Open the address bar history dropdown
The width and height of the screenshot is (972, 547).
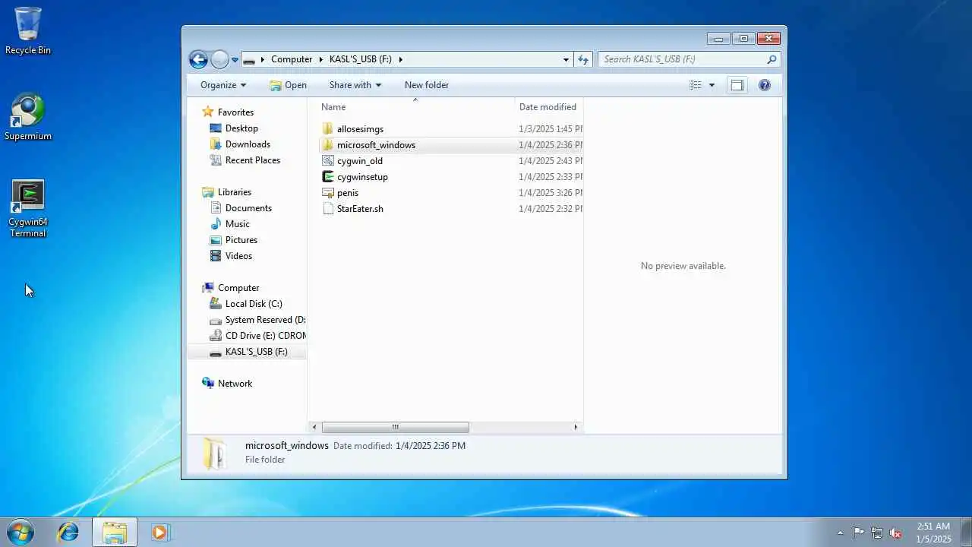566,59
